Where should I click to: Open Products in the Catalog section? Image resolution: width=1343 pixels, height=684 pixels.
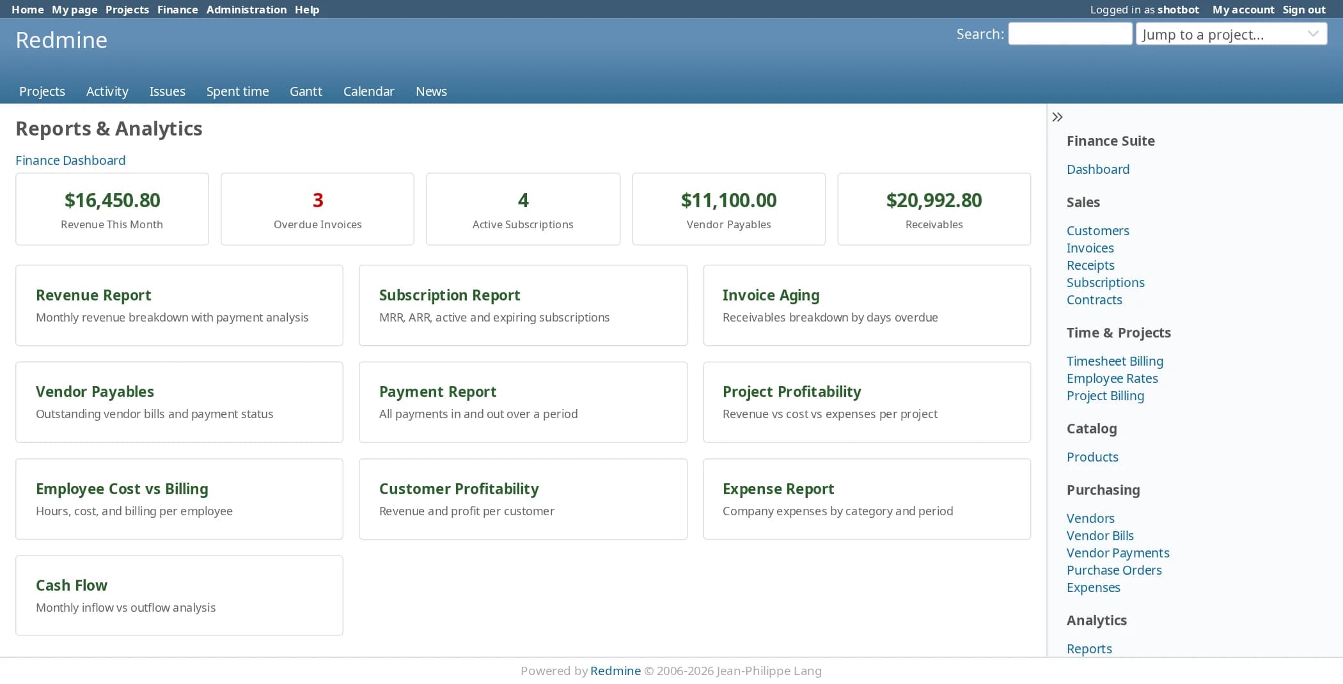(x=1092, y=457)
